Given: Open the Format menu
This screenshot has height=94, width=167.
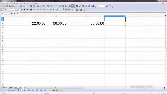Looking at the screenshot, I should coord(21,3).
